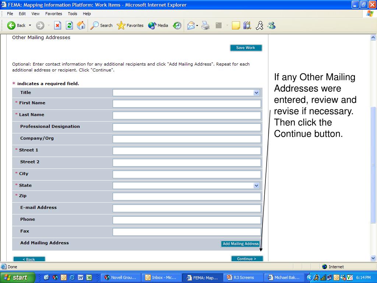Open the File menu
The height and width of the screenshot is (283, 377).
coord(10,14)
